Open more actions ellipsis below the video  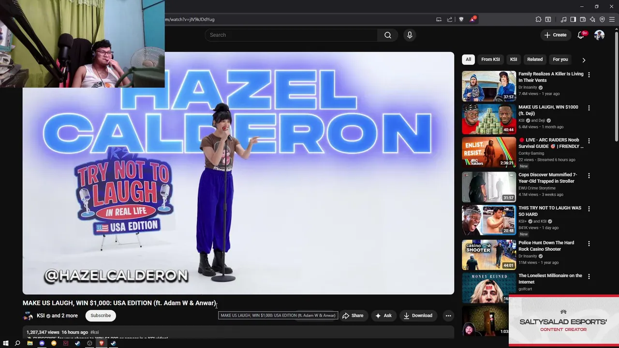click(x=448, y=316)
